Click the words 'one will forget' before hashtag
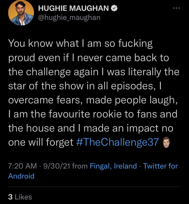The height and width of the screenshot is (204, 189). click(x=41, y=142)
